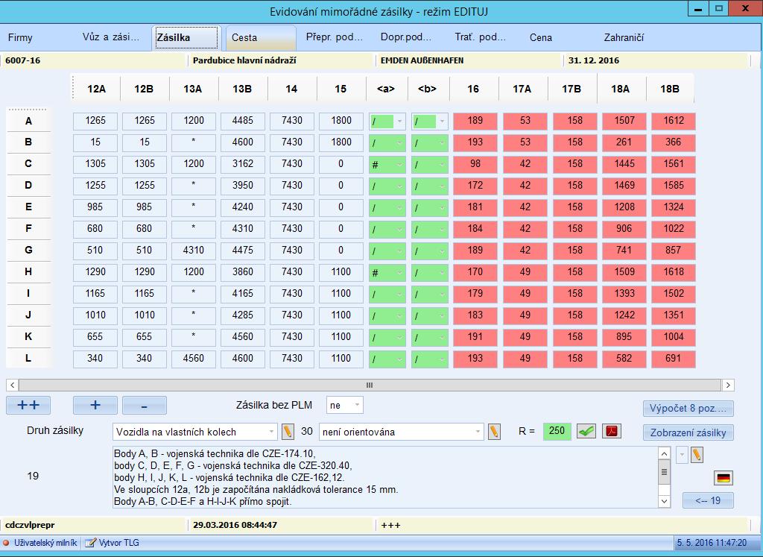Open the Zahraničí tab

[624, 37]
